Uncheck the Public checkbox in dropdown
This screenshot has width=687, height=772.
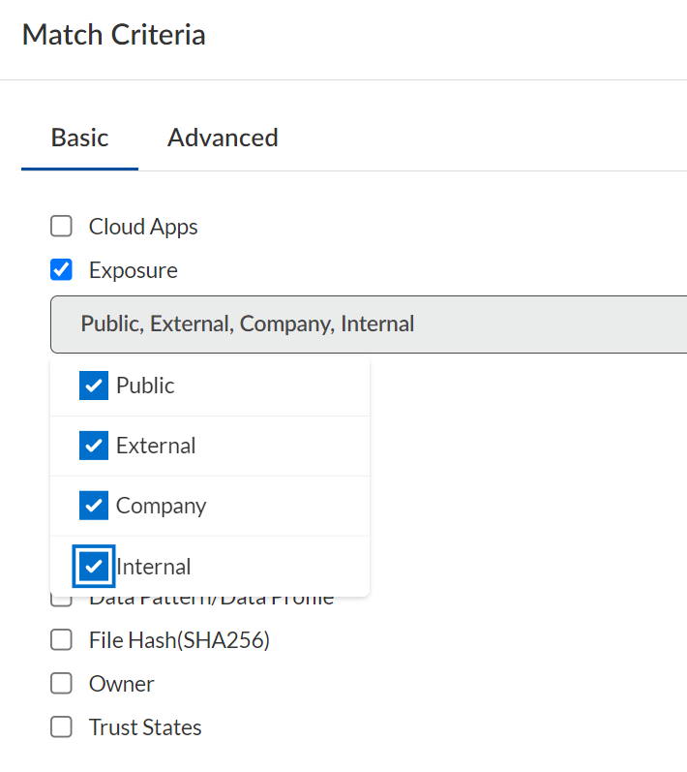coord(94,386)
